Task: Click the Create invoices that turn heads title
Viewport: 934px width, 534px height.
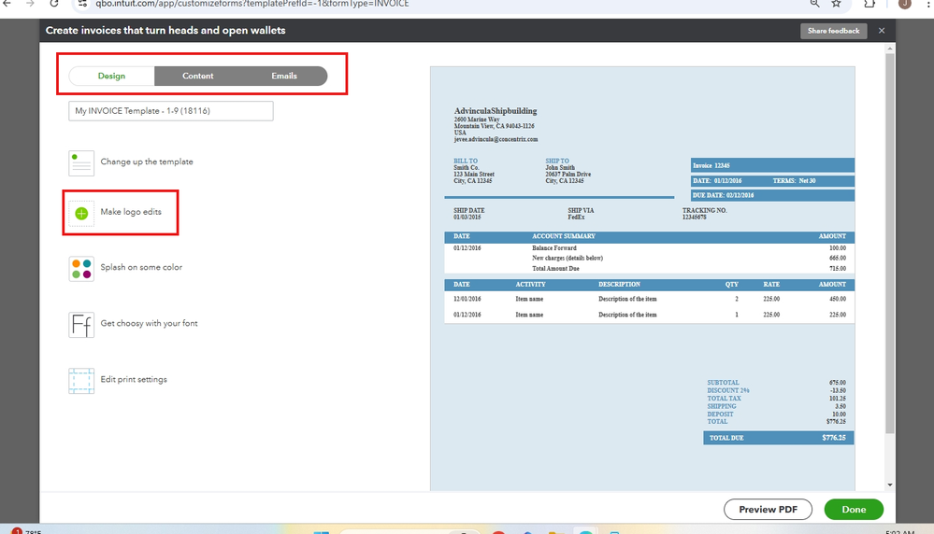Action: pyautogui.click(x=165, y=30)
